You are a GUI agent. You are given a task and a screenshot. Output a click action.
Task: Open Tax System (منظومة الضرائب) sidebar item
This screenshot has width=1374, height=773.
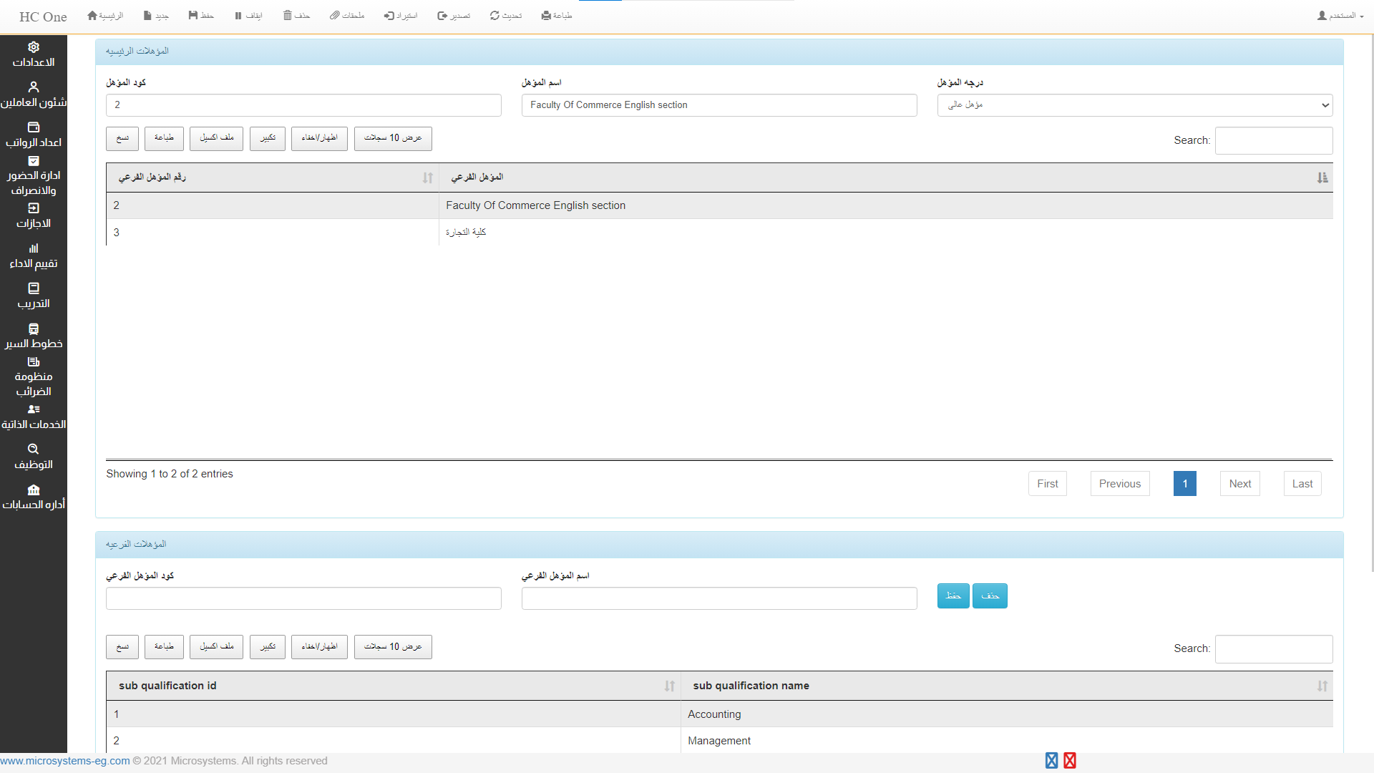tap(34, 377)
